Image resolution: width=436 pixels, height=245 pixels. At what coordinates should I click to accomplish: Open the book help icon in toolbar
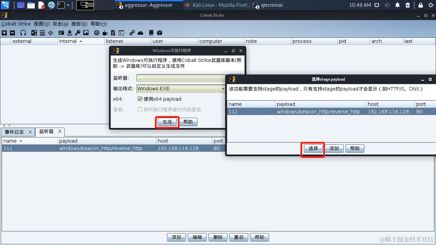click(x=151, y=33)
